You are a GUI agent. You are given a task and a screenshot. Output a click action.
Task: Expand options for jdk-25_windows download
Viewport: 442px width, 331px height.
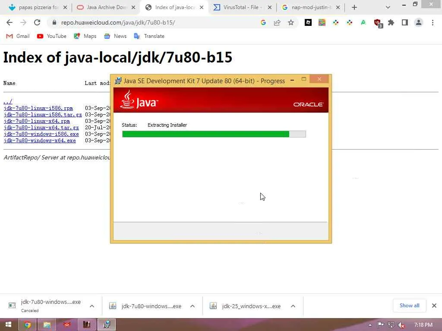(293, 306)
